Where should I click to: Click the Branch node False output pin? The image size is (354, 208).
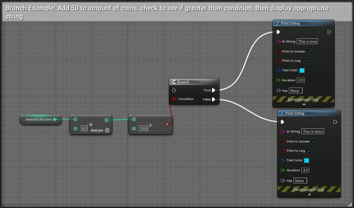coord(214,99)
